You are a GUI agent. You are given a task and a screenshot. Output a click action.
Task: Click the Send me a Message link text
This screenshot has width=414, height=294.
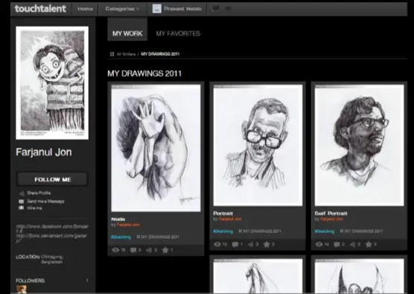45,202
